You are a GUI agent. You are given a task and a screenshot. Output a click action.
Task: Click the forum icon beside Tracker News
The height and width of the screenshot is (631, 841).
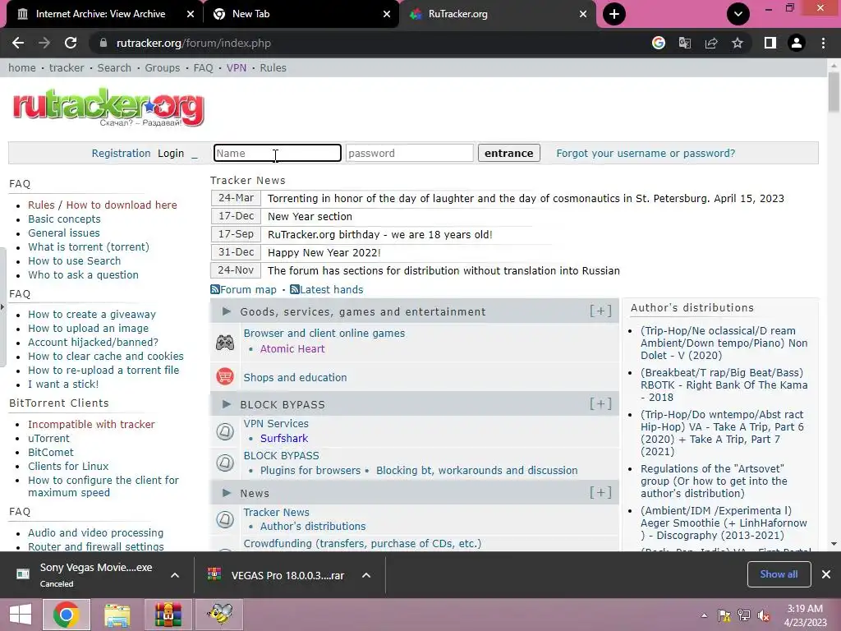pos(225,519)
